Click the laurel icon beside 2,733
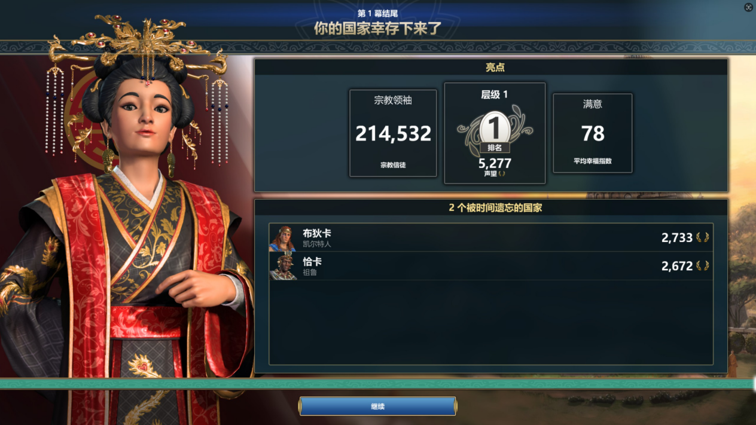This screenshot has width=756, height=425. pyautogui.click(x=702, y=237)
